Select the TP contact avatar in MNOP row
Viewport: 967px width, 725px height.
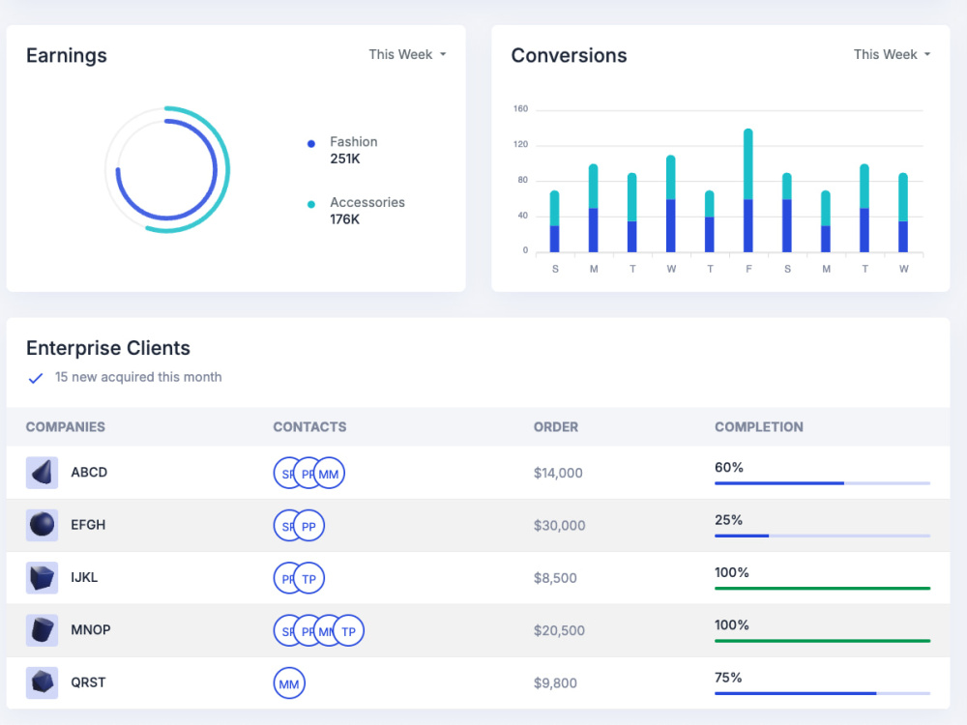click(x=348, y=630)
